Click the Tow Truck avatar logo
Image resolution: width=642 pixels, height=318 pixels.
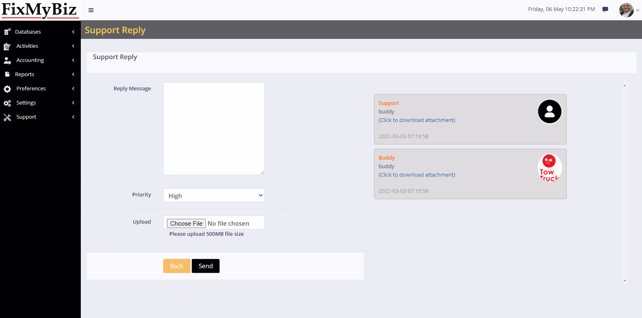coord(549,168)
